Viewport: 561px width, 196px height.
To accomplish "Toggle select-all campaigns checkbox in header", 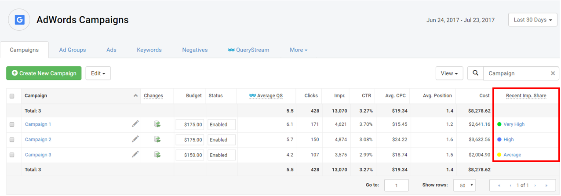I will [12, 96].
